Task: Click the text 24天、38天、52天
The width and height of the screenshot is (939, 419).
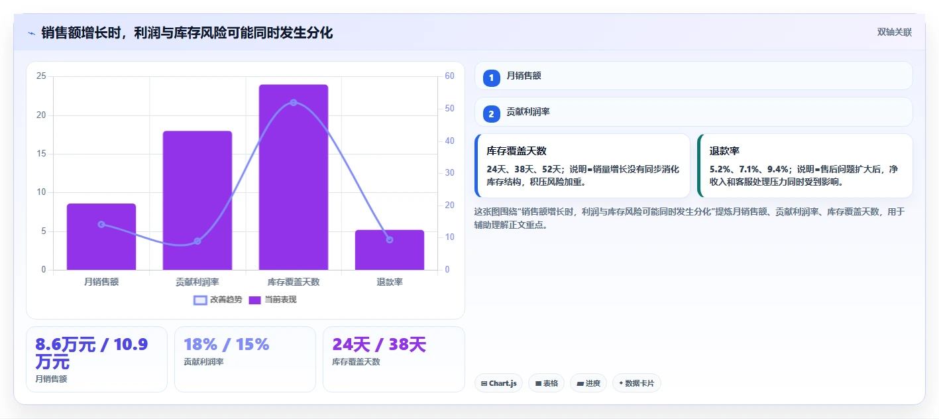Action: (524, 169)
